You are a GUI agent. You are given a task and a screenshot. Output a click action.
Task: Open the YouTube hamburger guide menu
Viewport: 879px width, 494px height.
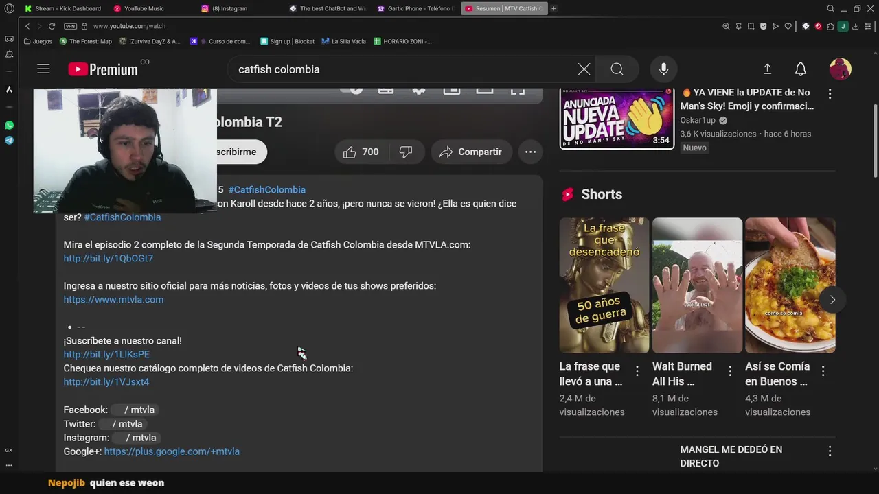tap(43, 69)
